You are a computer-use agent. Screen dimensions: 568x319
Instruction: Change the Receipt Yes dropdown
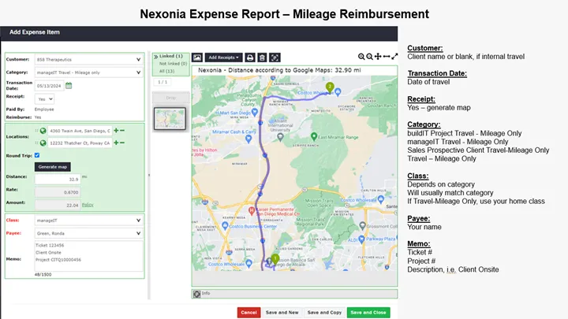(44, 98)
